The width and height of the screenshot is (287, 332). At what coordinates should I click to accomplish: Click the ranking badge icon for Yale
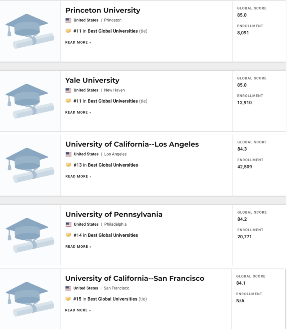(x=68, y=101)
